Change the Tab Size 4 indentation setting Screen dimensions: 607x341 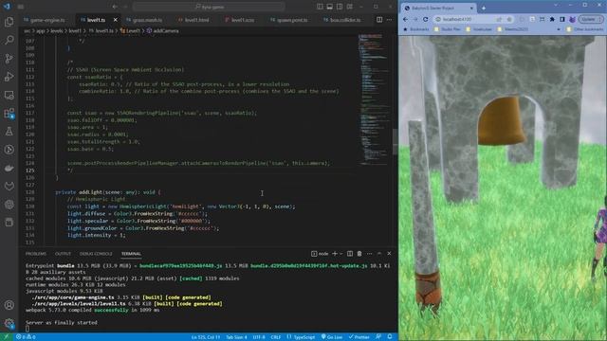236,337
